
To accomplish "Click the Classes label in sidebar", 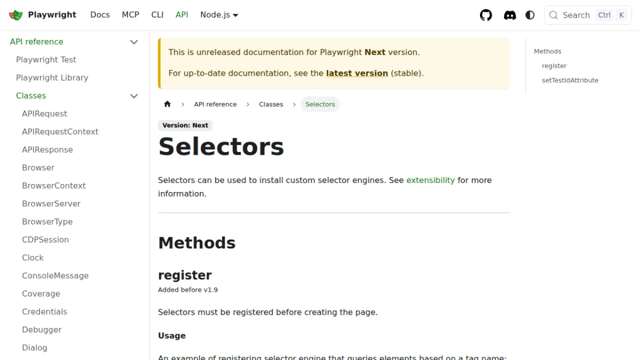I will (x=31, y=96).
